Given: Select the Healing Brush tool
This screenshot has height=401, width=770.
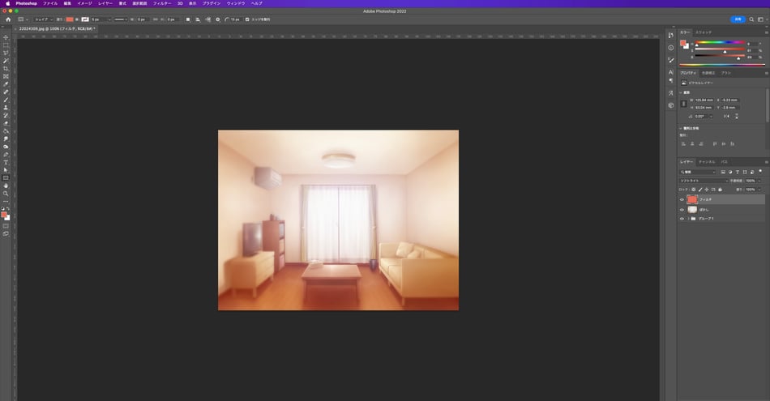Looking at the screenshot, I should click(x=6, y=92).
